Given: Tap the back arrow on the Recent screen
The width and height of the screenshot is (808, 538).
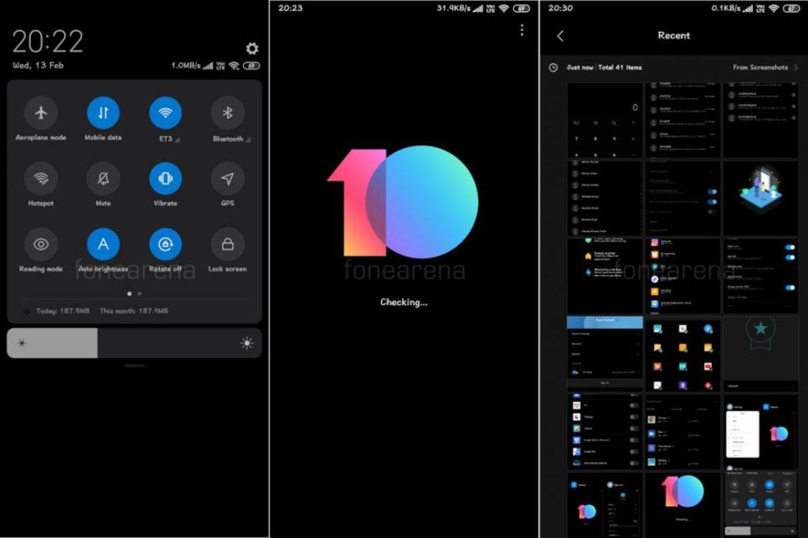Looking at the screenshot, I should [560, 35].
